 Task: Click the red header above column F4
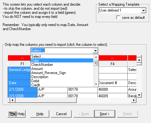point(113,58)
